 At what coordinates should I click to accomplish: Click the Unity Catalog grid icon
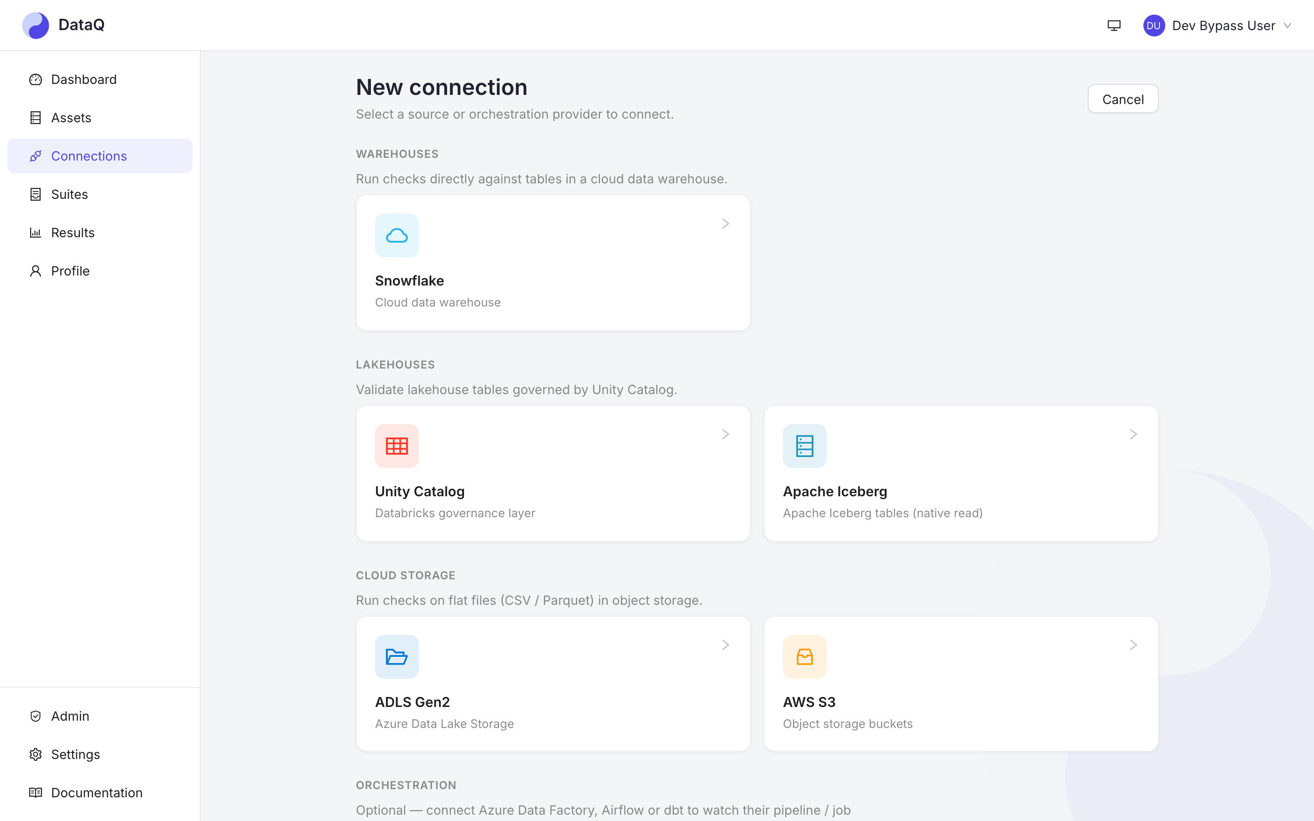pos(397,447)
